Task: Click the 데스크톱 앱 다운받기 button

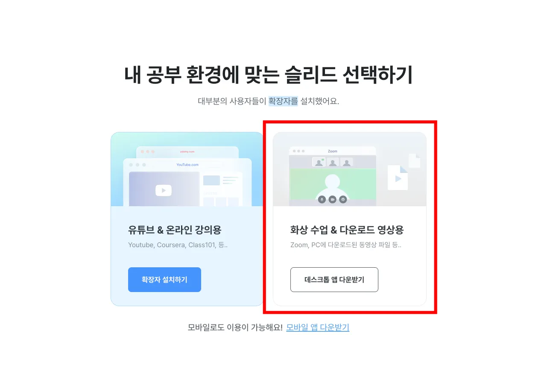Action: (x=334, y=280)
